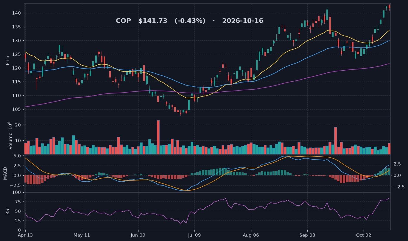408x241 pixels.
Task: Click the 140 price tick label
Action: tap(17, 13)
